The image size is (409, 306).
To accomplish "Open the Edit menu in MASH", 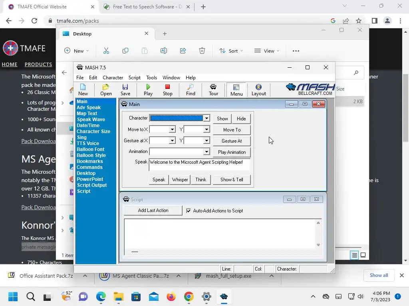I will click(93, 78).
